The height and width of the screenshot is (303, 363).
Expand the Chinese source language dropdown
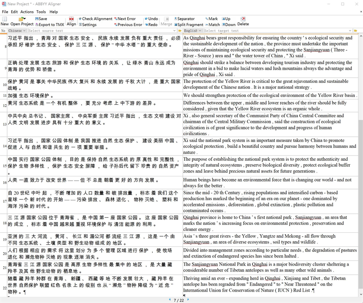18,31
